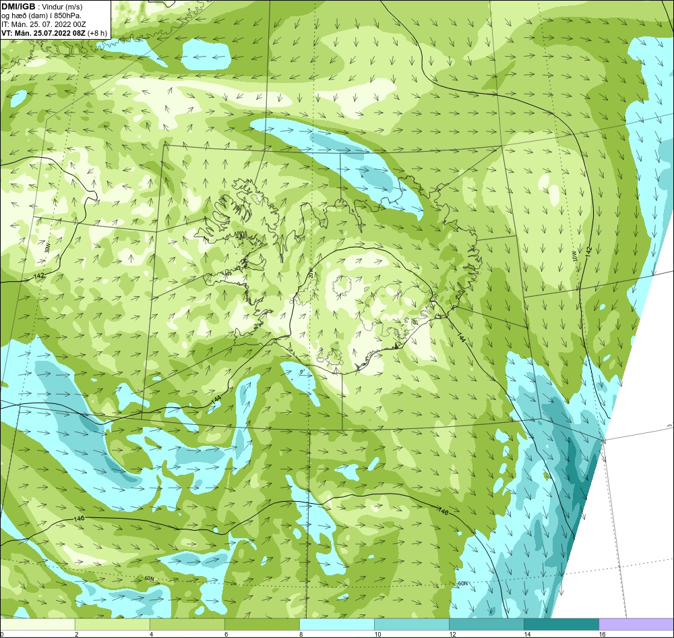Click the "10W" meridian label
Screen dimensions: 674x638
coord(575,257)
